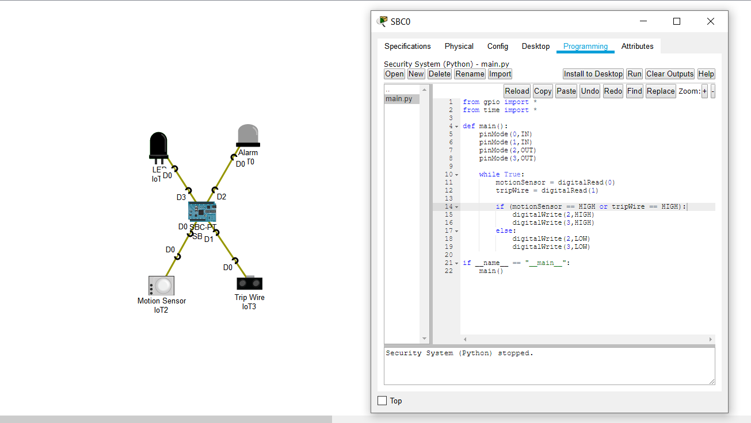Click Clear Outputs button
The width and height of the screenshot is (751, 423).
pos(670,74)
